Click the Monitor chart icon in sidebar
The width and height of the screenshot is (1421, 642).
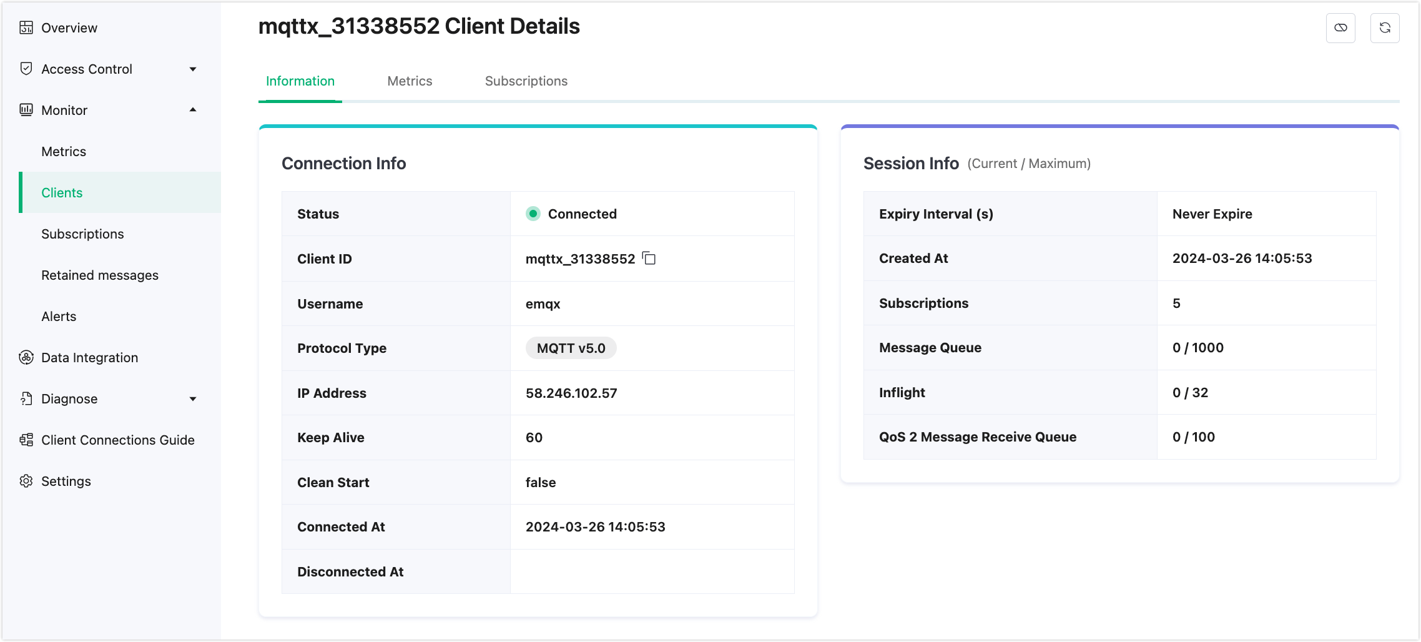[26, 110]
